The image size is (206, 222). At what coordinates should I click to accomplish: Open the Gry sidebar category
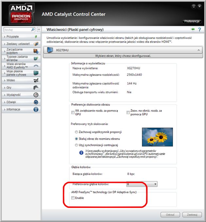(x=21, y=88)
